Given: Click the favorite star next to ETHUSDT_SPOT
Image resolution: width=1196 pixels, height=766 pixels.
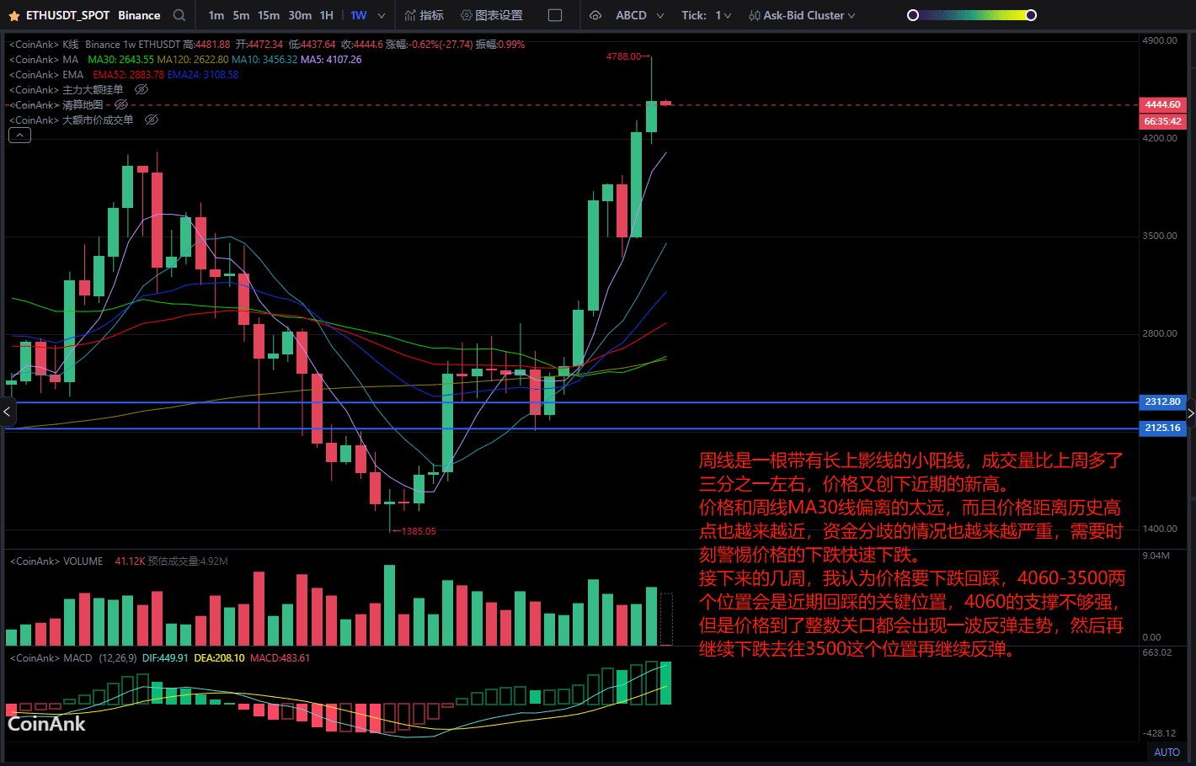Looking at the screenshot, I should tap(13, 16).
